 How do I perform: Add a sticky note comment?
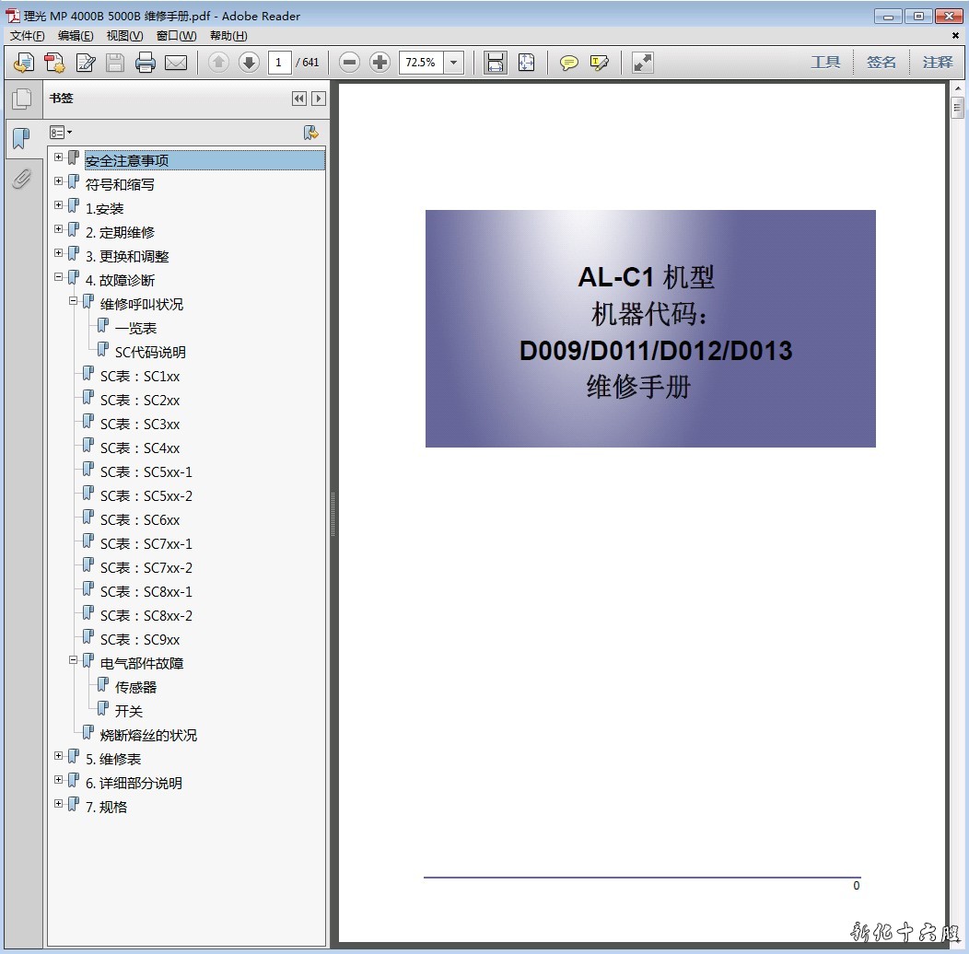point(569,63)
